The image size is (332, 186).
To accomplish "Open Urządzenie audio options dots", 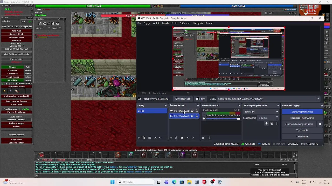I will (204, 114).
